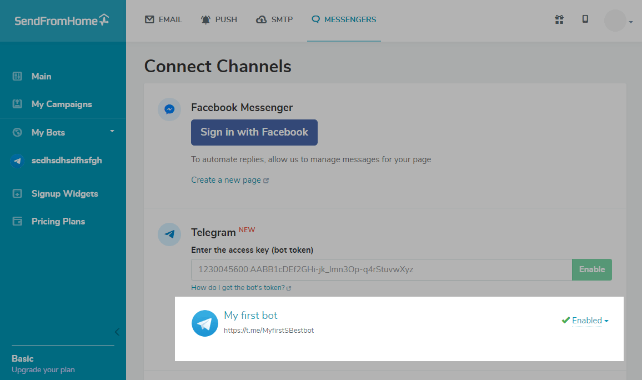Open My Campaigns in the sidebar
The image size is (642, 380).
pos(61,104)
